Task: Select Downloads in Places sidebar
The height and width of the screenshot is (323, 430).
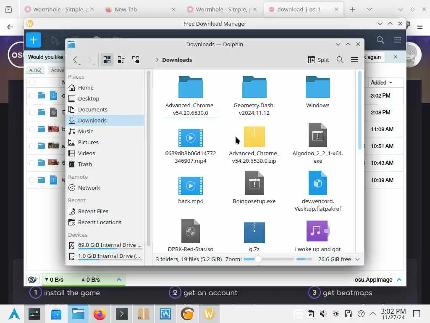Action: pos(105,120)
